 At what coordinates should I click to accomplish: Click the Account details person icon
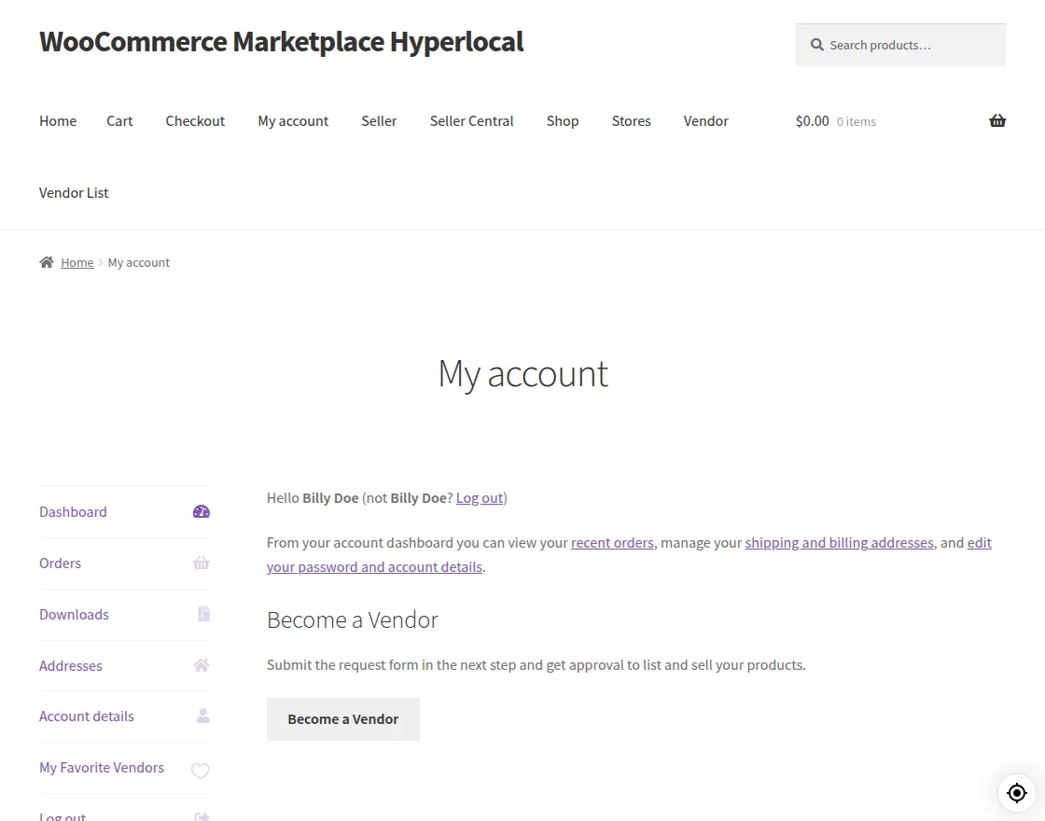point(203,716)
